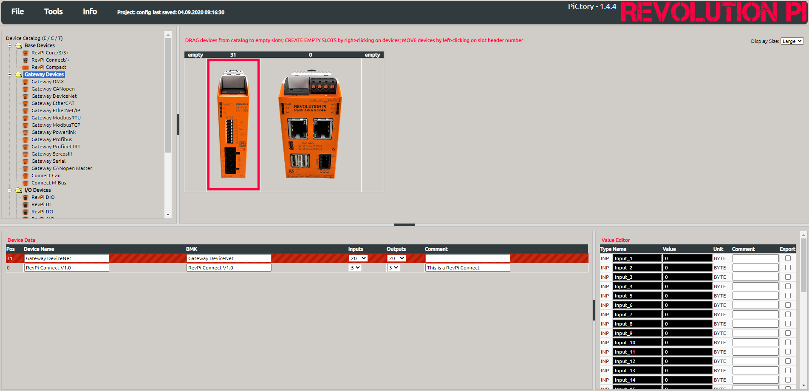Click the RevPi DIO device icon
809x391 pixels.
click(25, 197)
